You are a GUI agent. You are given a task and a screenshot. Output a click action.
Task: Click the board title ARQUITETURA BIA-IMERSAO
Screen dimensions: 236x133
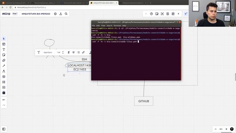click(x=36, y=14)
